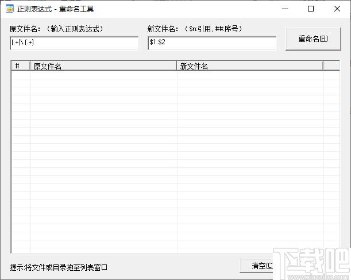351x280 pixels.
Task: Click the app icon in the title bar
Action: [x=10, y=9]
